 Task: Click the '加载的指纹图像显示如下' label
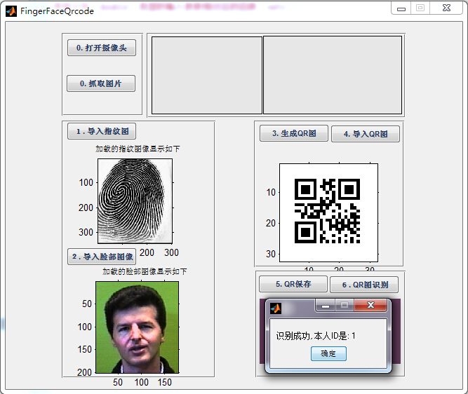[x=138, y=149]
